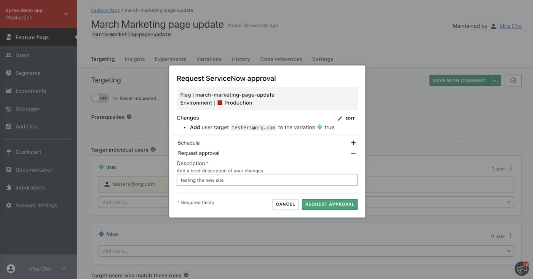Open the Save with comment dropdown arrow
The image size is (533, 279).
point(495,80)
